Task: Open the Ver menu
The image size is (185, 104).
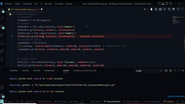Action: [x=36, y=4]
